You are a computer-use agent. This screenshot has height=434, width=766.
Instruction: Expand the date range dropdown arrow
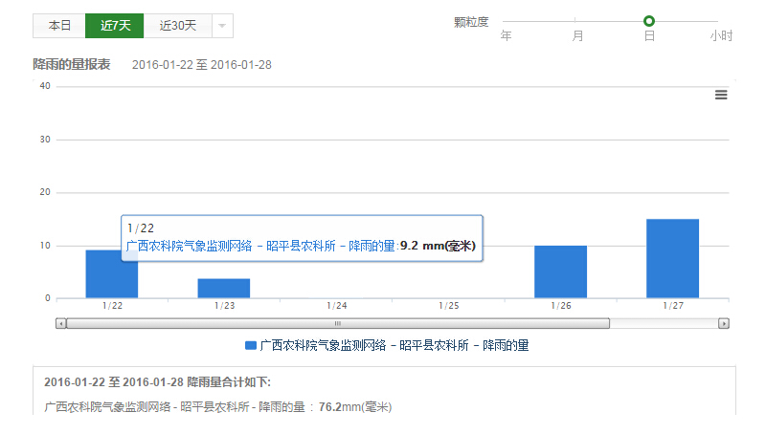coord(221,26)
